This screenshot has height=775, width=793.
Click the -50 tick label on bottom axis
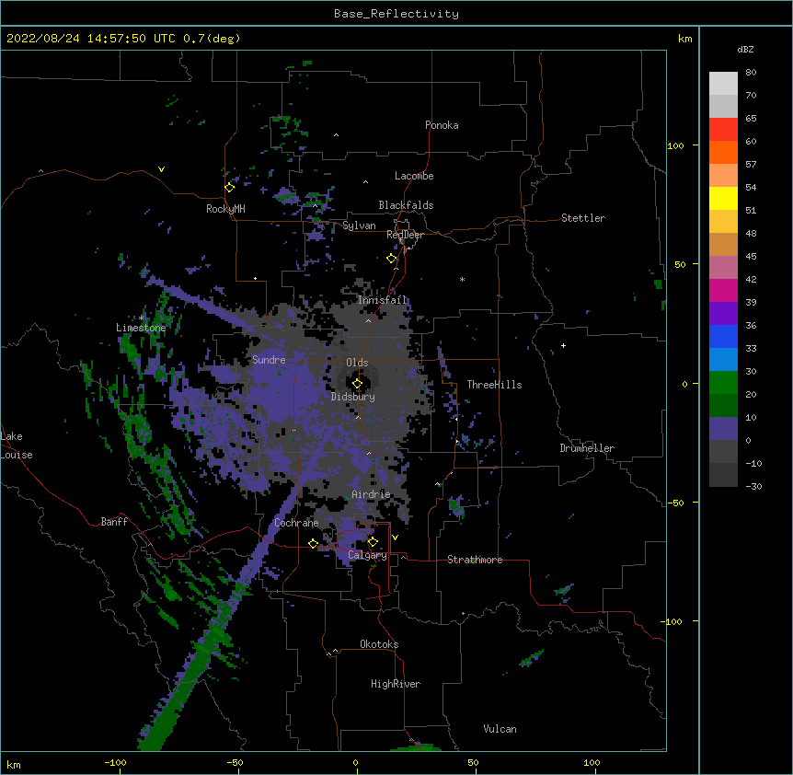click(235, 762)
